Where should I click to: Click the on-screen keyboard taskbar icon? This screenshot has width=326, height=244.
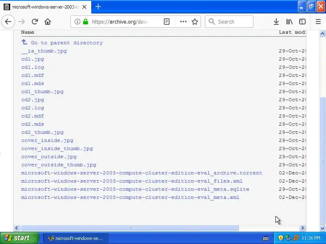(x=266, y=238)
